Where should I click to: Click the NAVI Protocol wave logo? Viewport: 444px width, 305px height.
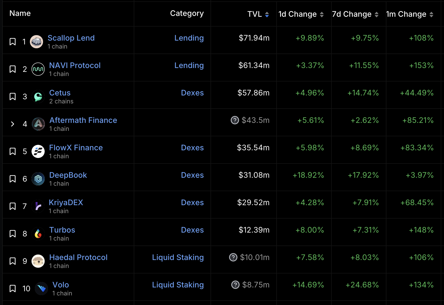pos(38,69)
